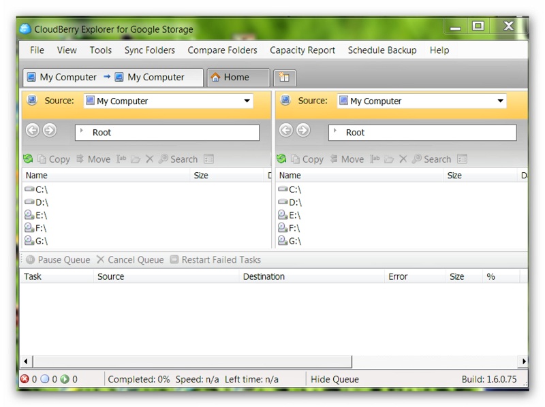Image resolution: width=545 pixels, height=407 pixels.
Task: Open the File menu
Action: [x=37, y=50]
